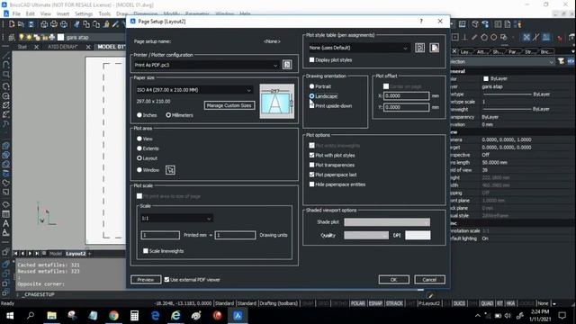
Task: Click the blue X intersection snap icon
Action: 526,37
